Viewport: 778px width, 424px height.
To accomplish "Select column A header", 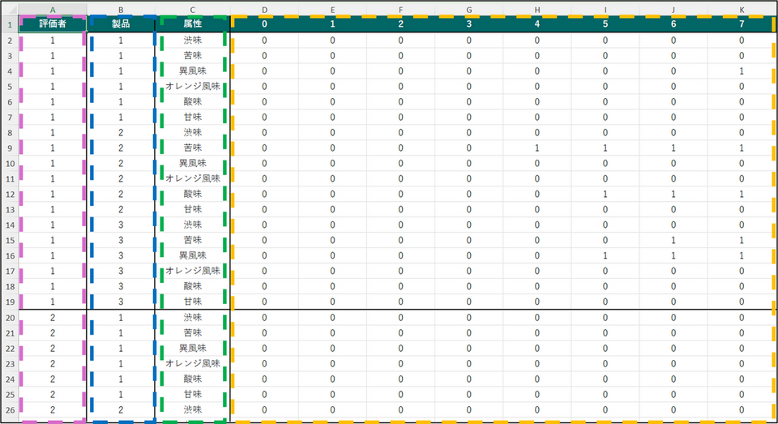I will coord(53,10).
